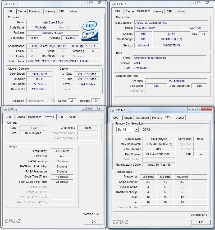Image resolution: width=215 pixels, height=230 pixels.
Task: Click the PCI-Express graphic interface version
Action: [176, 81]
